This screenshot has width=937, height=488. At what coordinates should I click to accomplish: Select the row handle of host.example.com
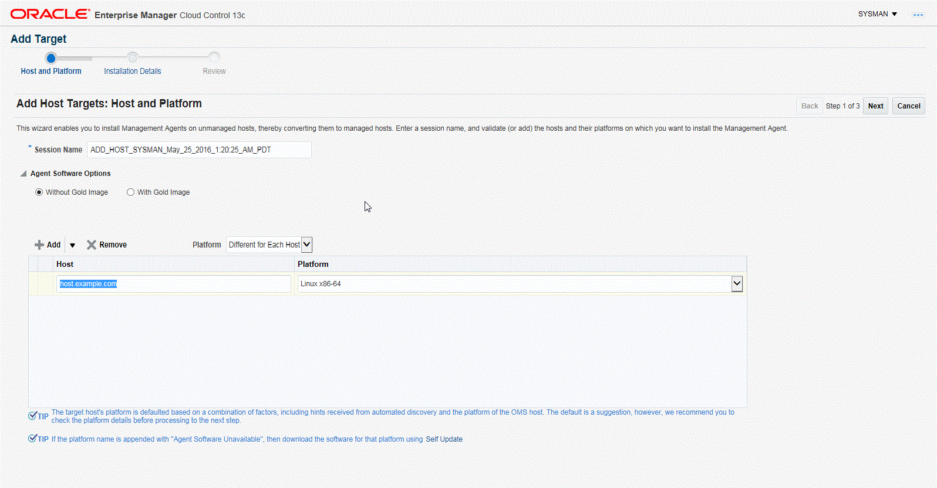tap(33, 284)
